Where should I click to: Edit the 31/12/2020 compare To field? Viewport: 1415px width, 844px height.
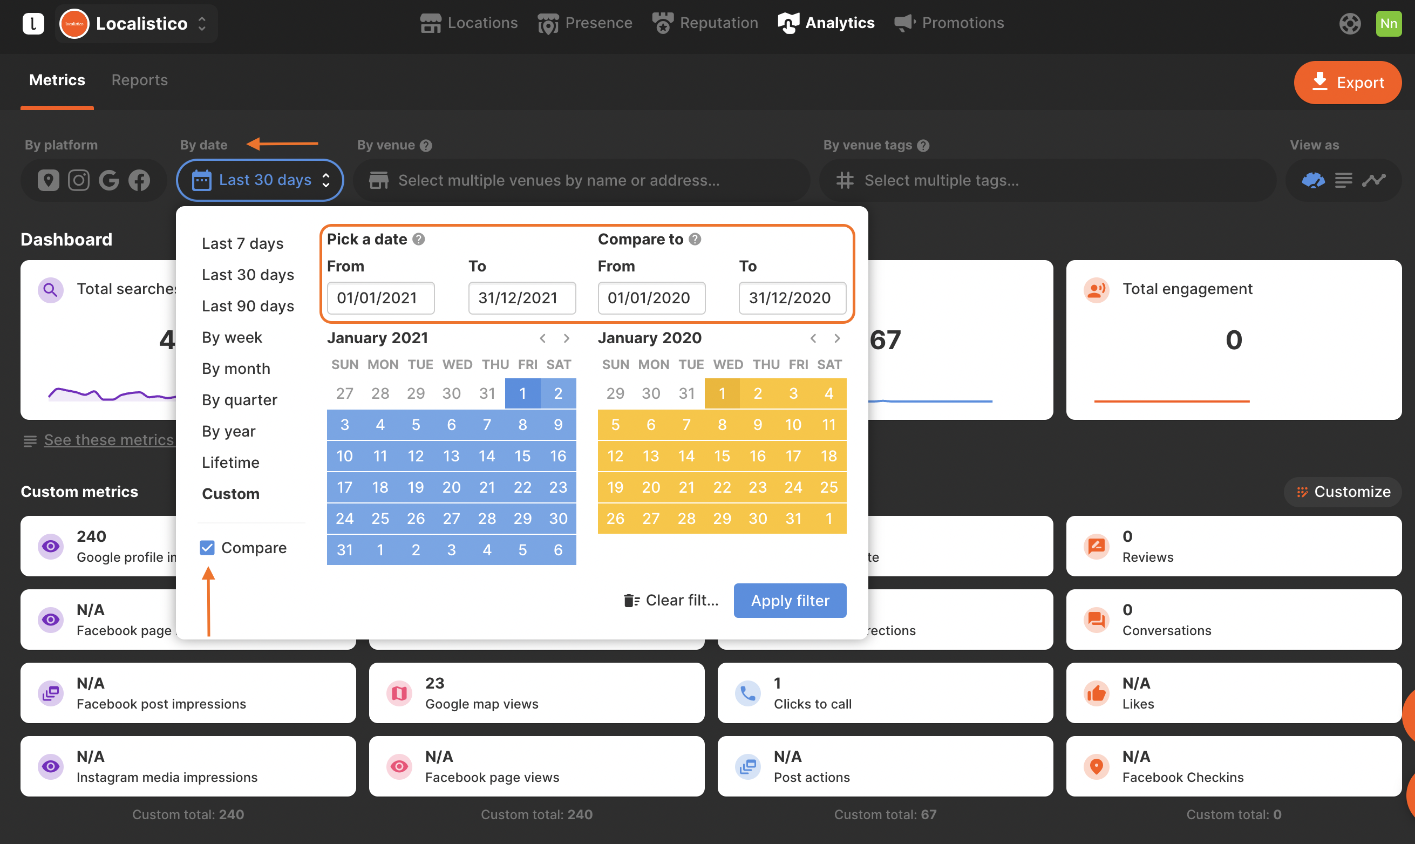[792, 298]
